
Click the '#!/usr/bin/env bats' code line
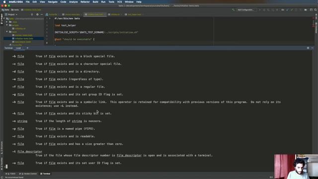67,18
